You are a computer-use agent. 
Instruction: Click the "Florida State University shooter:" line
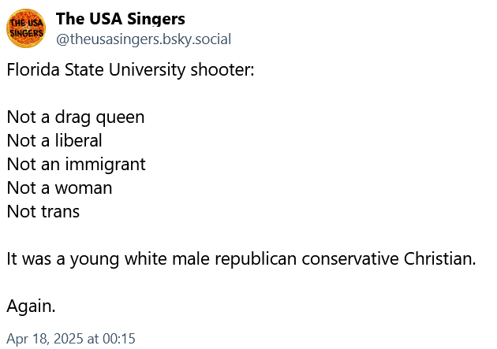130,69
